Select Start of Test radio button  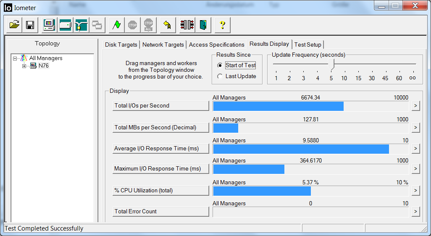pos(220,66)
